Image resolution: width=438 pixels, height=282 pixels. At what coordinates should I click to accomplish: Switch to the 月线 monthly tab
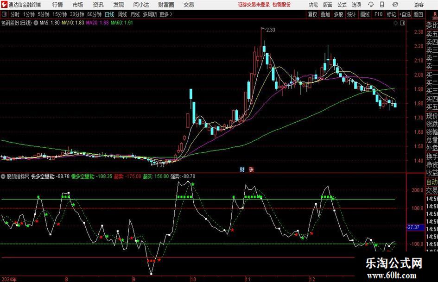(x=135, y=14)
